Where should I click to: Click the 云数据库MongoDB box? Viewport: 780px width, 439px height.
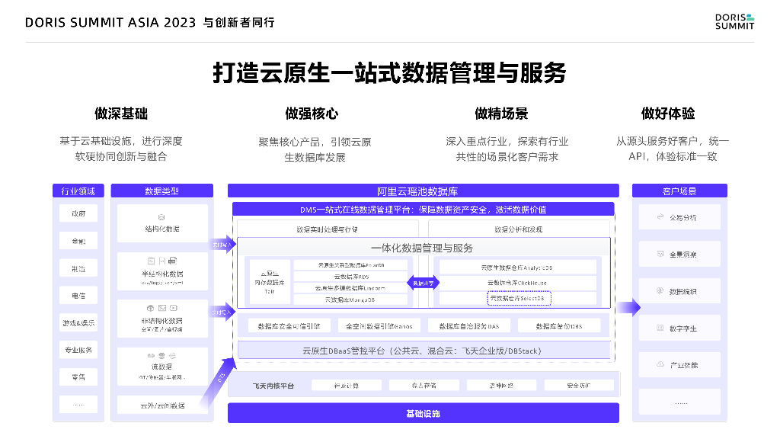click(351, 300)
